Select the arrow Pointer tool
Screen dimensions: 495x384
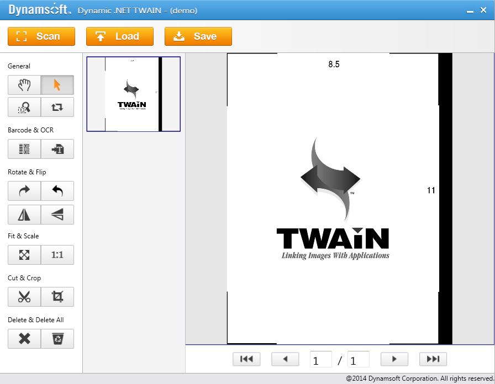(57, 85)
